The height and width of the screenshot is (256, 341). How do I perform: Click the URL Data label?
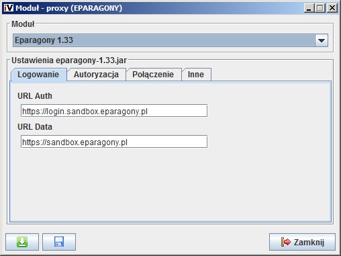pos(35,127)
